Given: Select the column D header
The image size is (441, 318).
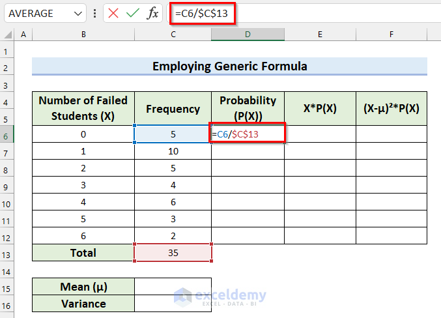Looking at the screenshot, I should (x=248, y=35).
